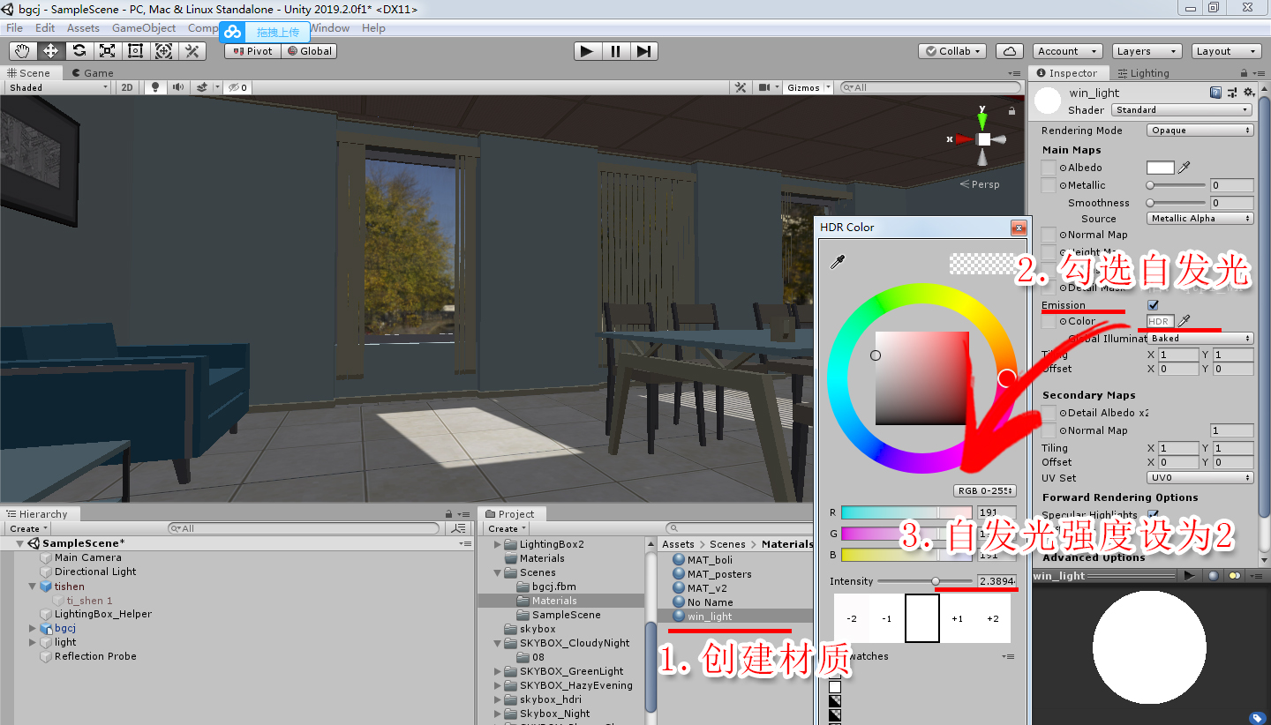Click the Collab button
The image size is (1271, 725).
coord(952,51)
